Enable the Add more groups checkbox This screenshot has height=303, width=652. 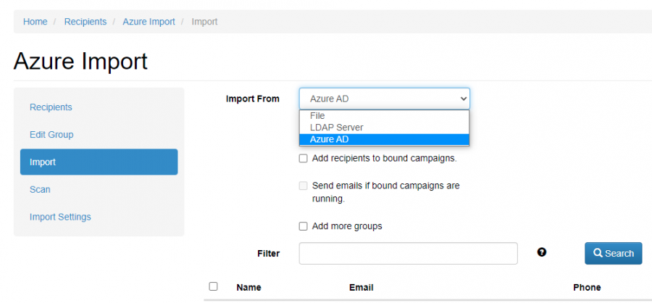(304, 226)
